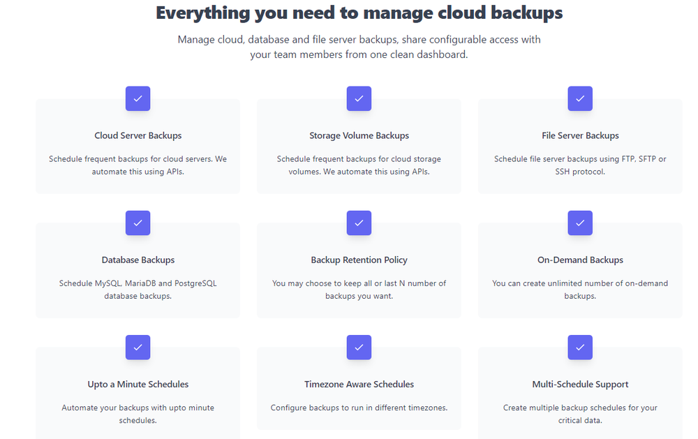Click checkmark icon above Backup Retention Policy
The height and width of the screenshot is (439, 698).
click(x=359, y=223)
